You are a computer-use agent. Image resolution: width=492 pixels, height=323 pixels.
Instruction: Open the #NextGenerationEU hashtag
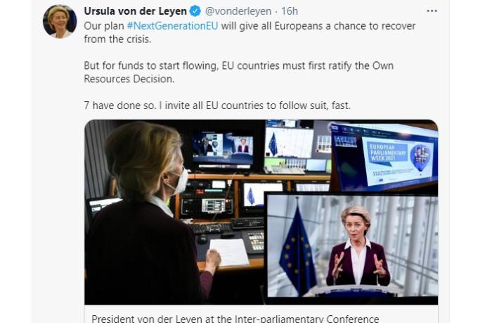[172, 26]
